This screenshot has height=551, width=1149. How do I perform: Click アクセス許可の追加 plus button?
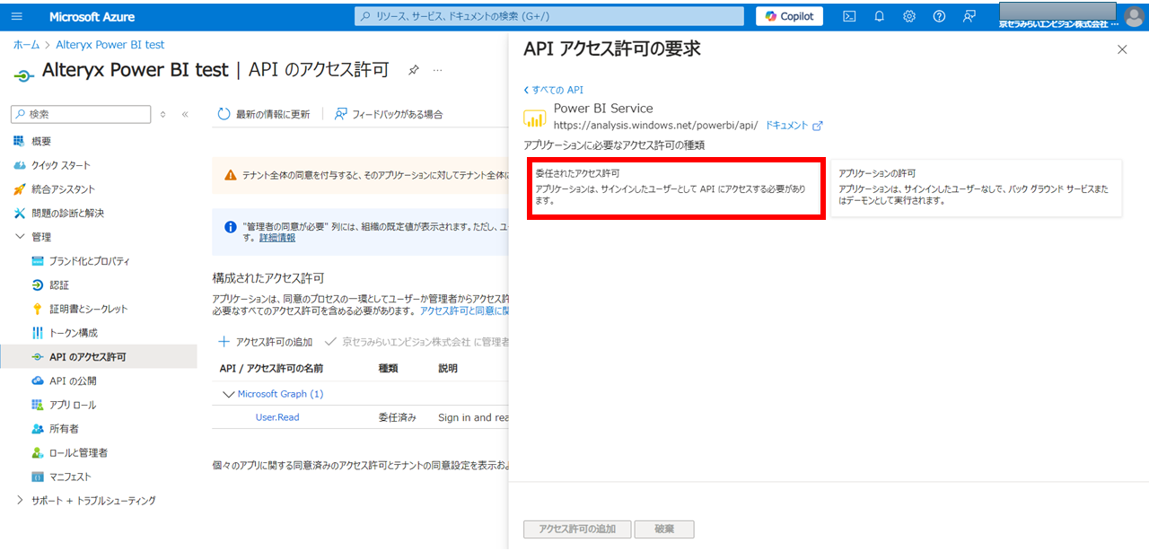pyautogui.click(x=266, y=342)
